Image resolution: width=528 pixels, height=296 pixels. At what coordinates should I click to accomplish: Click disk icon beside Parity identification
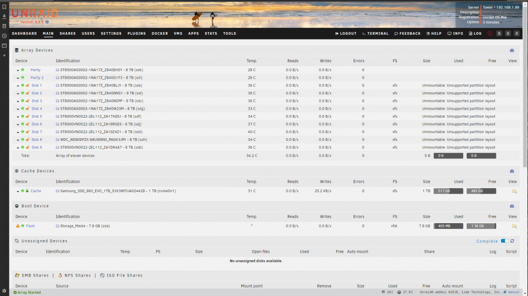click(x=57, y=70)
